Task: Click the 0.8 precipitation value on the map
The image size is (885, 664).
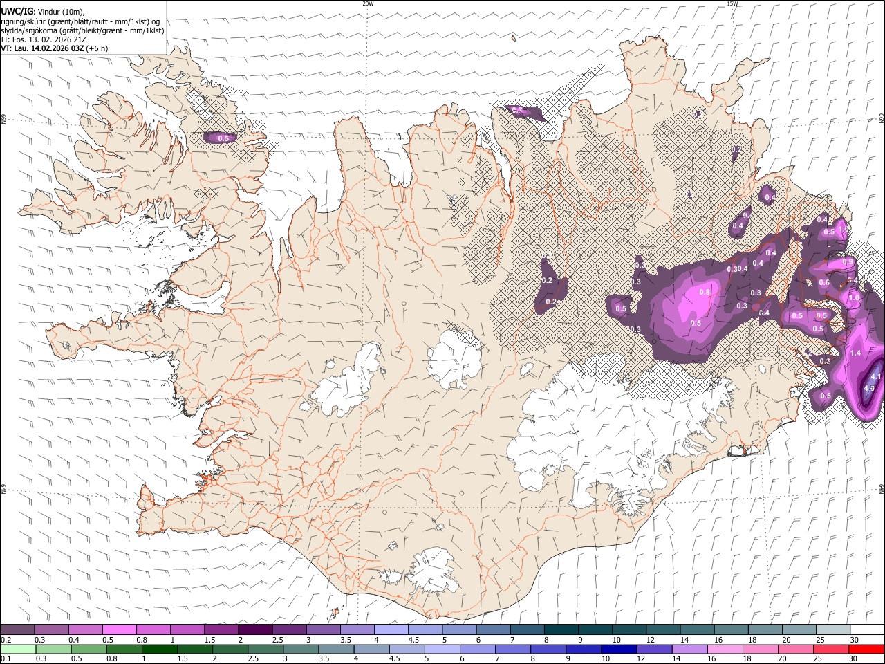Action: coord(705,292)
